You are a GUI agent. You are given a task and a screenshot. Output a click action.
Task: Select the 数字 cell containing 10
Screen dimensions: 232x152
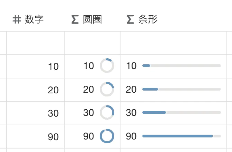click(36, 66)
